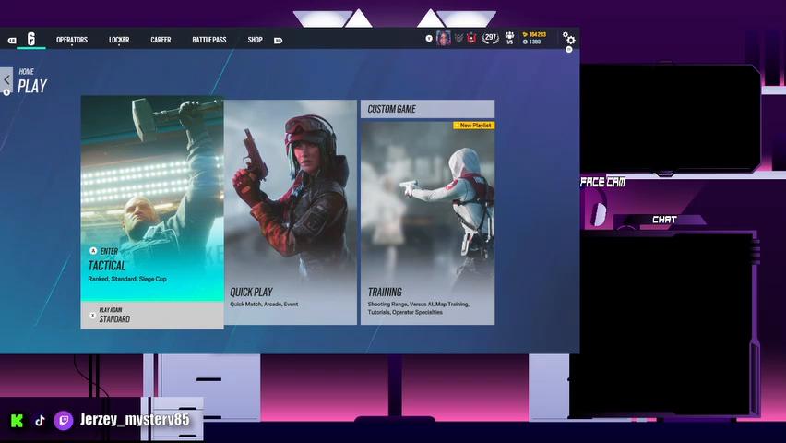Click the Y button prompt icon

coord(429,38)
